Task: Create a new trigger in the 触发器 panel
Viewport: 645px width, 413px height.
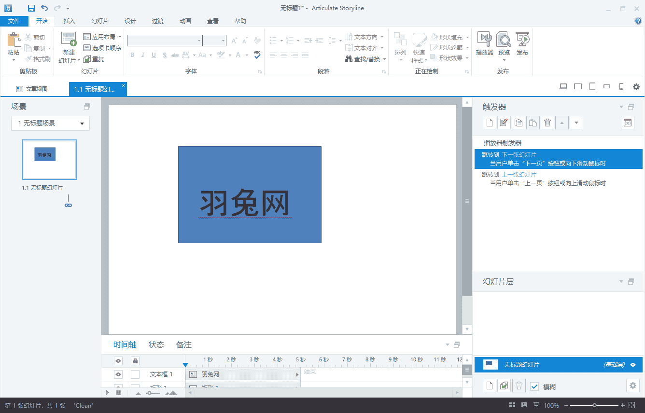Action: click(489, 122)
